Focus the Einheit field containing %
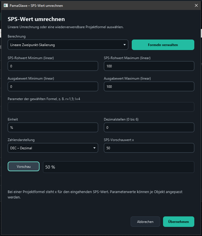The image size is (202, 236). (53, 127)
